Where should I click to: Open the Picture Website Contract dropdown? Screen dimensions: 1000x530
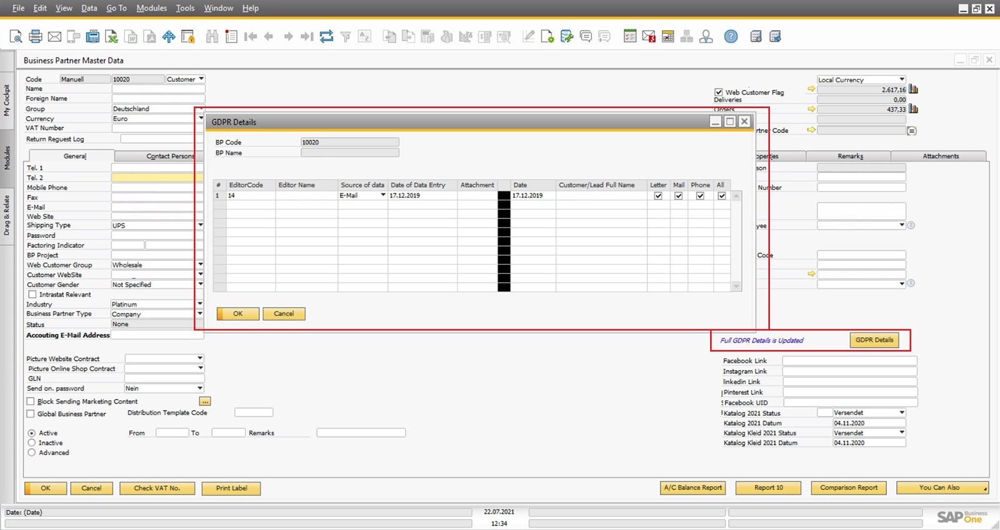coord(200,358)
